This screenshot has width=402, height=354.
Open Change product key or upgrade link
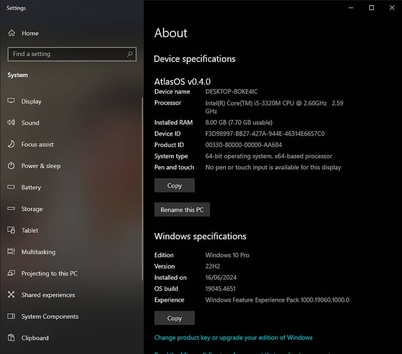[233, 337]
